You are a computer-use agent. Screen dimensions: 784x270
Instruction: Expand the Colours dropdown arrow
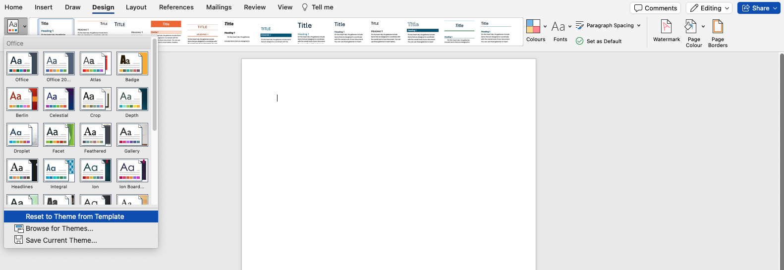click(545, 27)
